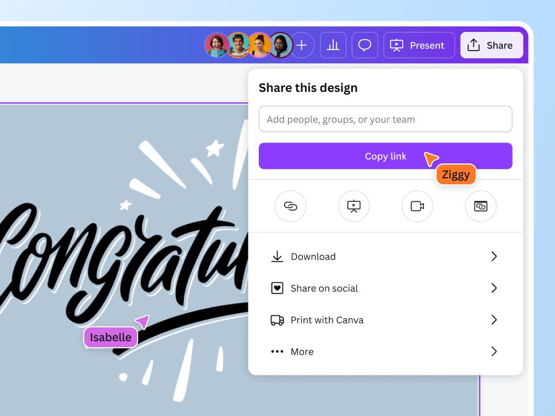Select the embed link icon in share panel
555x416 pixels.
[x=480, y=206]
